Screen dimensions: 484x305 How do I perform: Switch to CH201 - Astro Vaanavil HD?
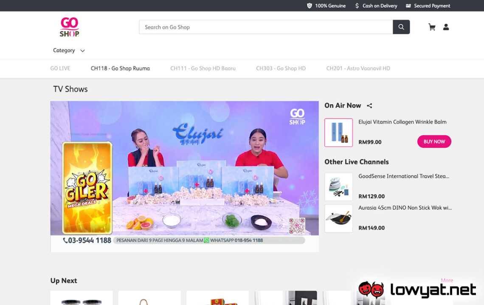358,68
